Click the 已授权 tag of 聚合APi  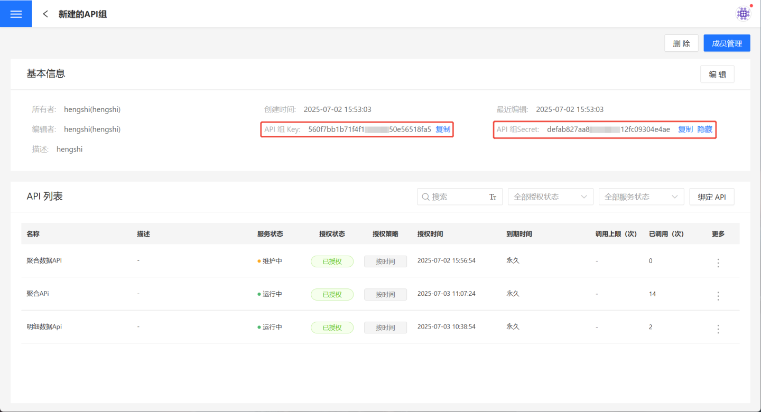pos(332,294)
